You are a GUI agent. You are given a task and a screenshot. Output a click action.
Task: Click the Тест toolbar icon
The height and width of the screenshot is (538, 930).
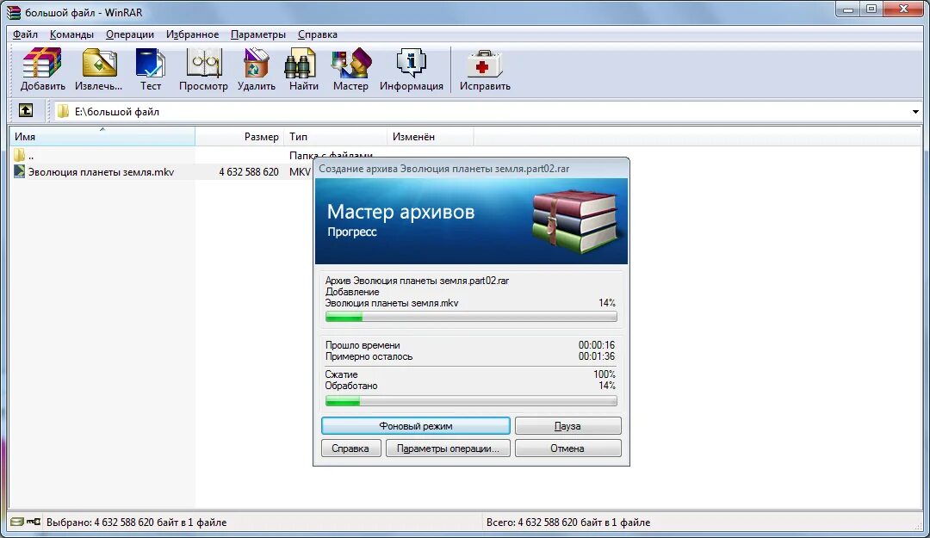151,64
